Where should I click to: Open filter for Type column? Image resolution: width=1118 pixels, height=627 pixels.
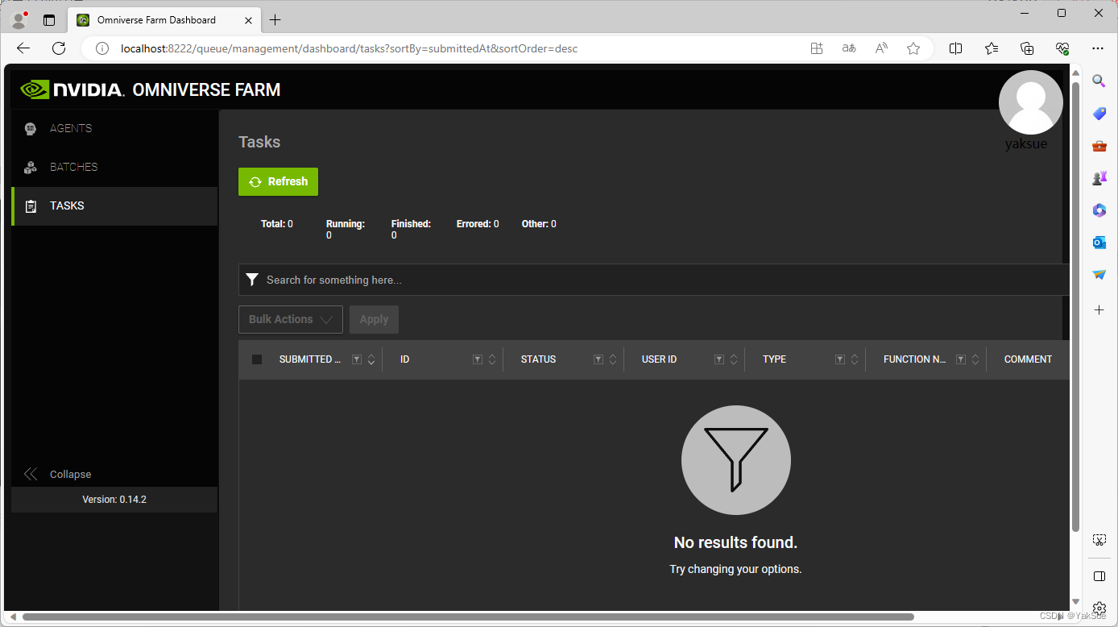point(840,359)
